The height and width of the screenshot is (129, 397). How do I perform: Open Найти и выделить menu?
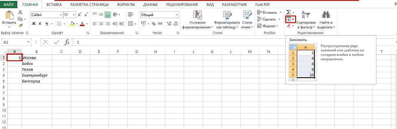(x=326, y=20)
